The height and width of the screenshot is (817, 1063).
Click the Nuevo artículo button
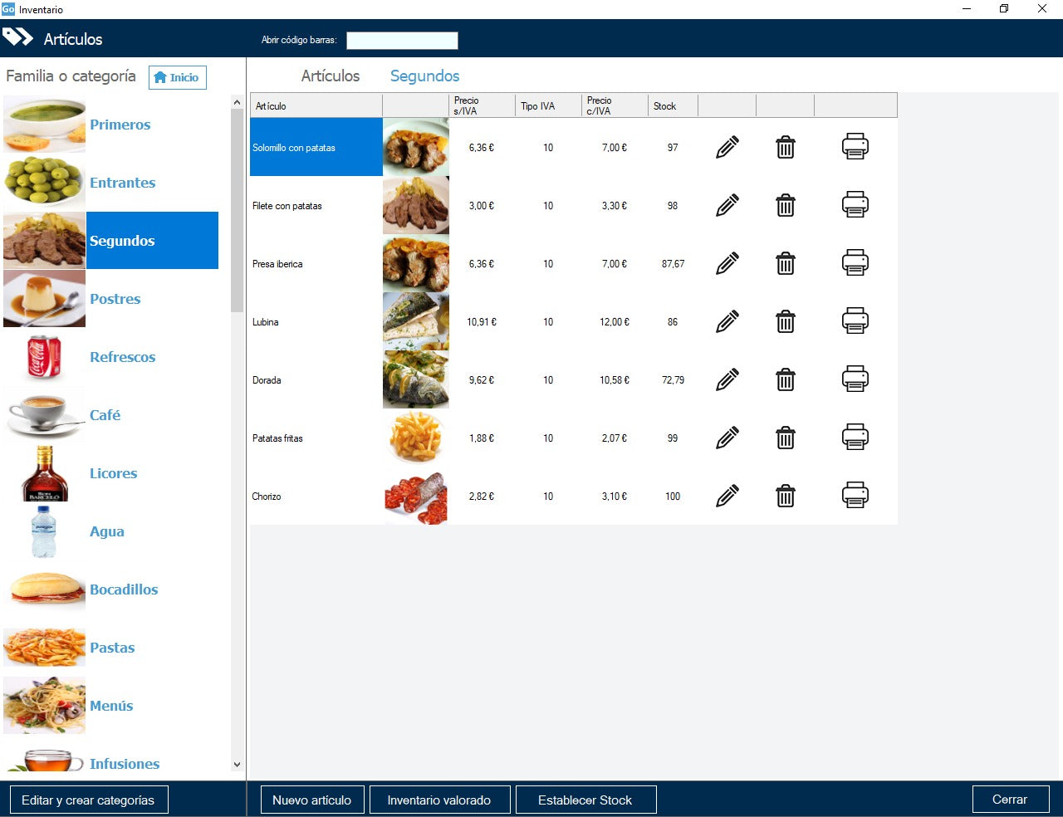(x=311, y=800)
